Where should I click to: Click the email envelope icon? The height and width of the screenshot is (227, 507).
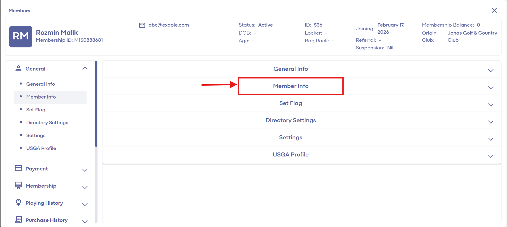tap(142, 25)
